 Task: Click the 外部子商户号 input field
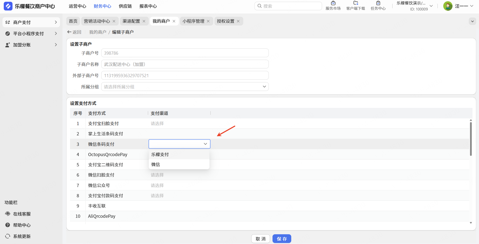click(185, 75)
